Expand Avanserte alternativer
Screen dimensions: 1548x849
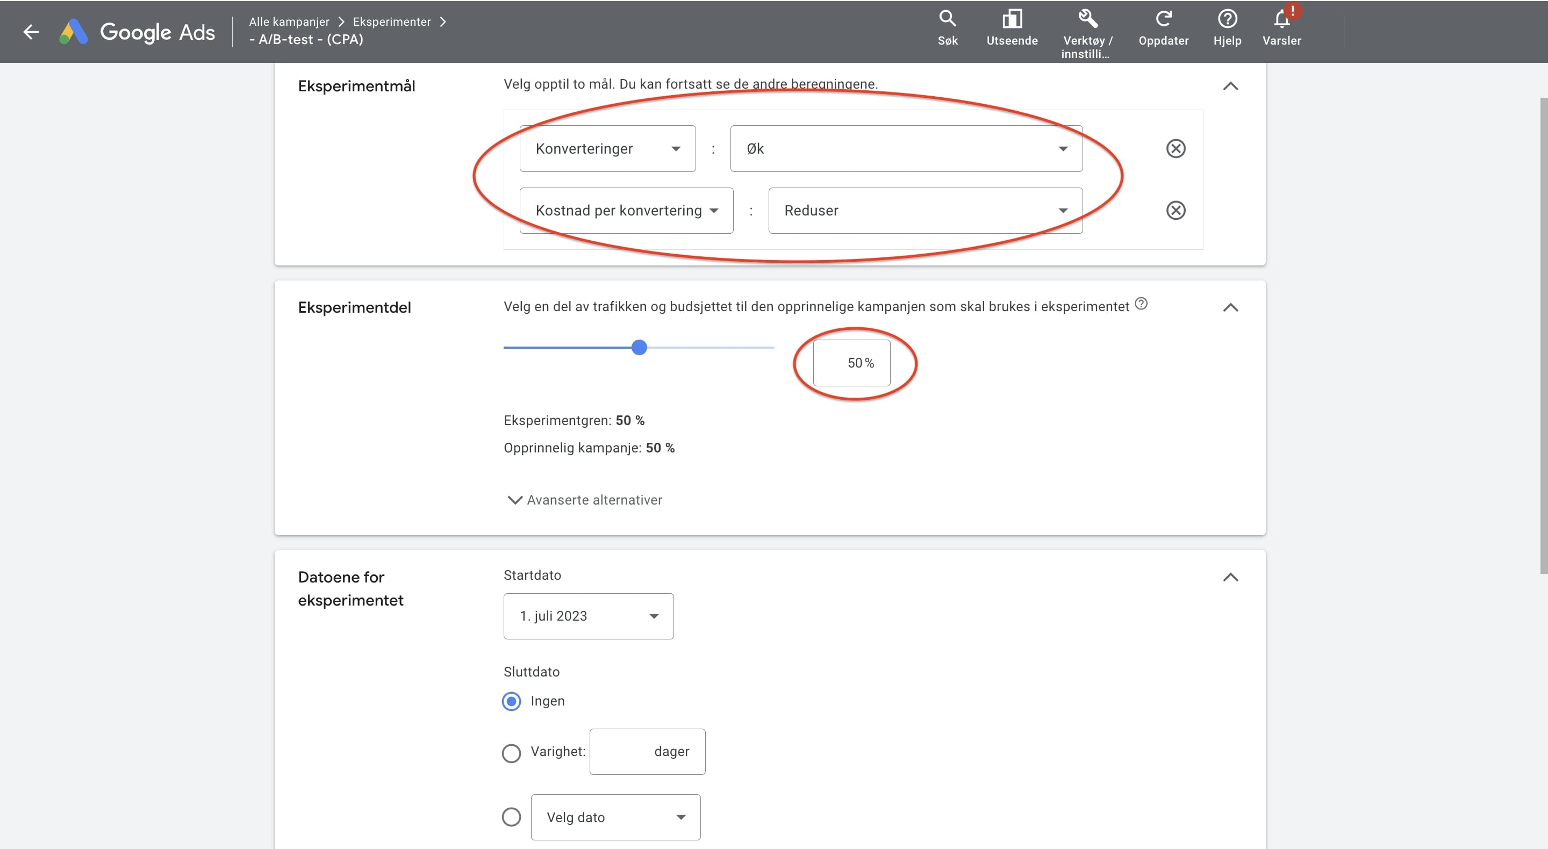(585, 500)
